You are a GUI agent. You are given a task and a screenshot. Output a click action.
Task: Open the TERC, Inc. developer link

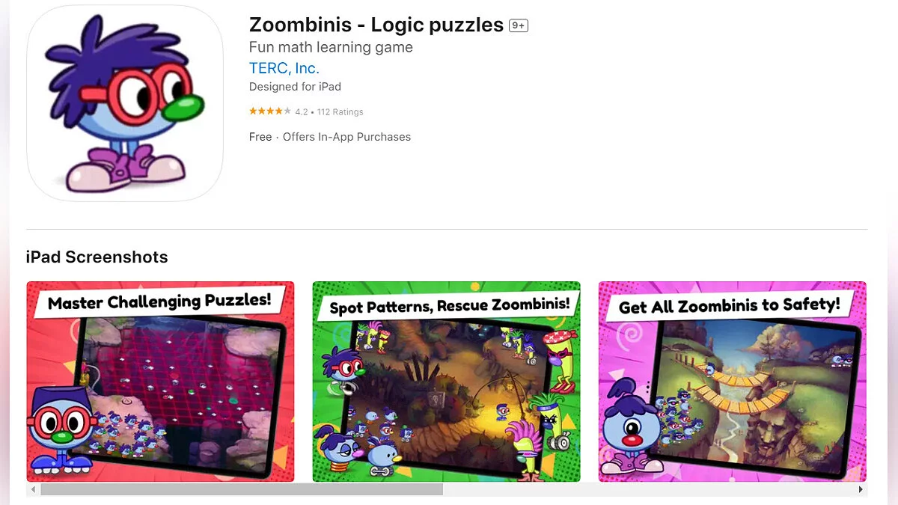284,68
